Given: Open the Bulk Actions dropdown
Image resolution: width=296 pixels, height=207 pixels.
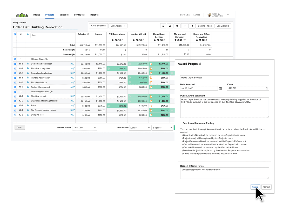Looking at the screenshot, I should pos(118,26).
